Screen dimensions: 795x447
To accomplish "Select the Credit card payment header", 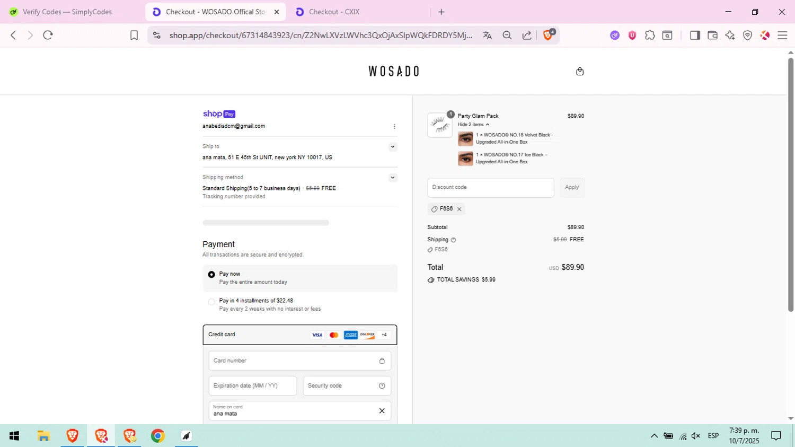I will point(300,335).
